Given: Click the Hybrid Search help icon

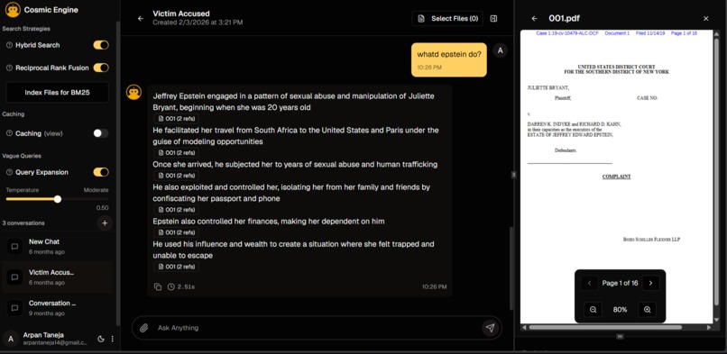Looking at the screenshot, I should 9,45.
